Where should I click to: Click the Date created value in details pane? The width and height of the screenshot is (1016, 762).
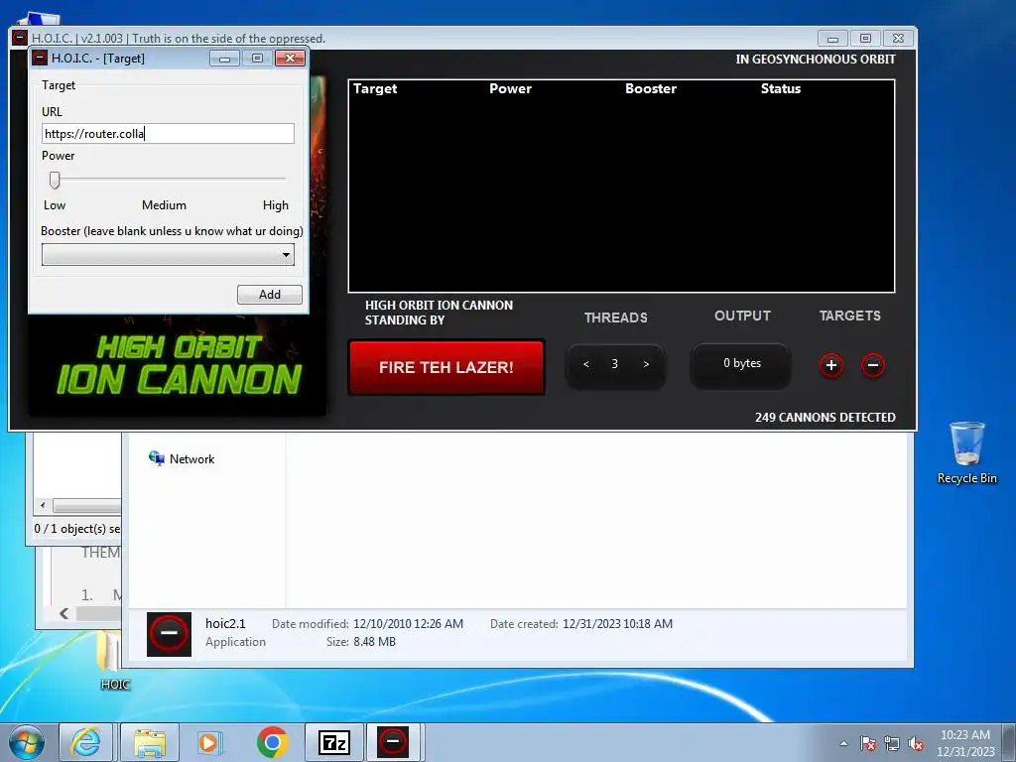[x=617, y=624]
